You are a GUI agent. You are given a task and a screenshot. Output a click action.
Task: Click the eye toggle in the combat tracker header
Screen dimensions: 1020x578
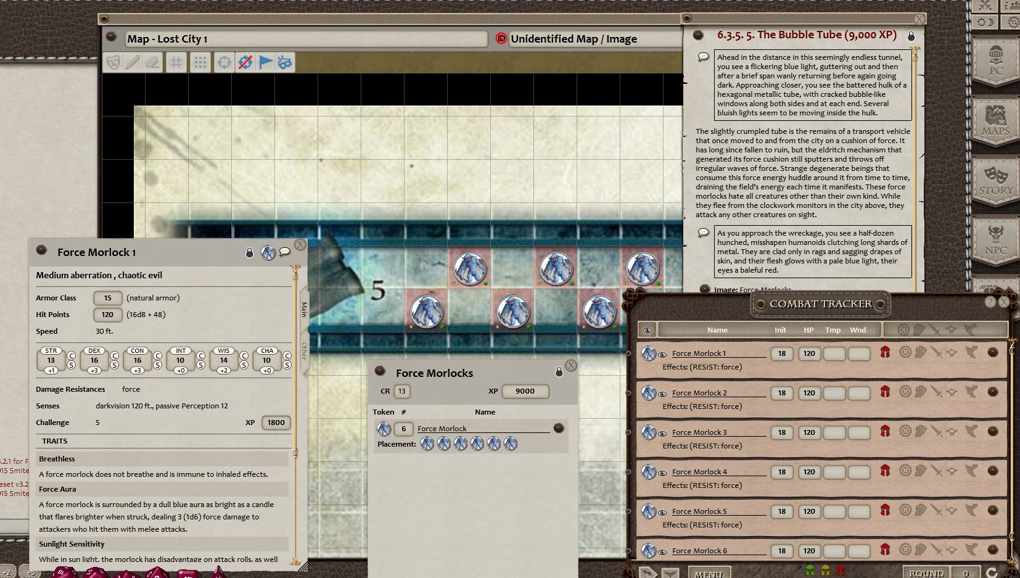click(648, 330)
